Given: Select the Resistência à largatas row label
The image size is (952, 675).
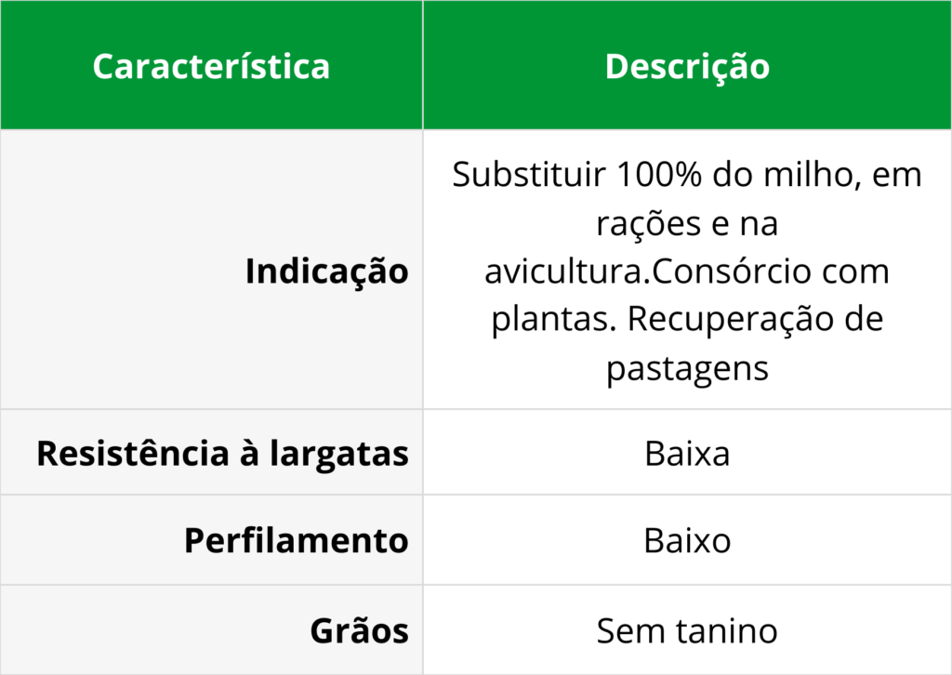Looking at the screenshot, I should pos(222,454).
